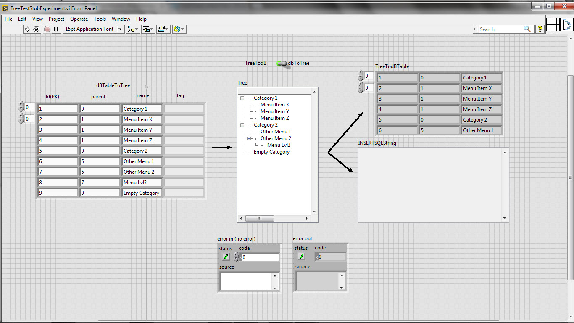Click the Run Continuously icon
The height and width of the screenshot is (323, 574).
click(37, 29)
